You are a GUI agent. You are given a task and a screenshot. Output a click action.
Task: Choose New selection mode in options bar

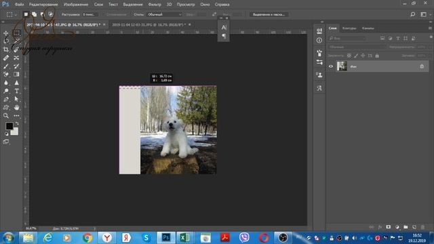tap(26, 14)
